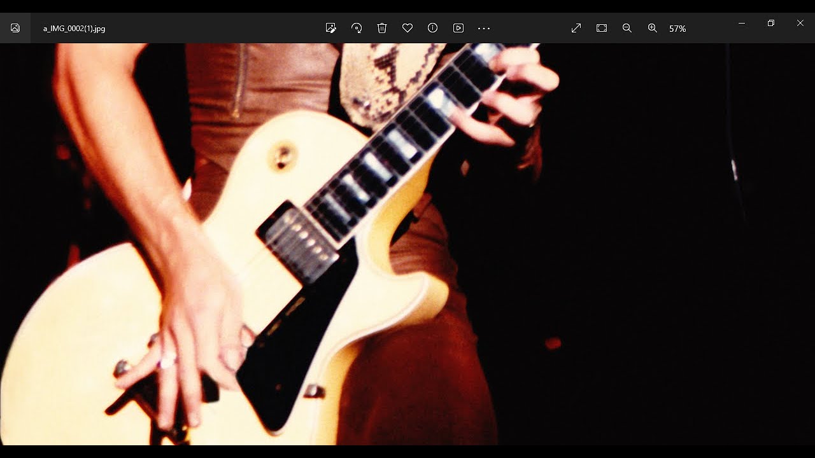Enter full screen with diagonal arrow icon
Image resolution: width=815 pixels, height=458 pixels.
576,28
